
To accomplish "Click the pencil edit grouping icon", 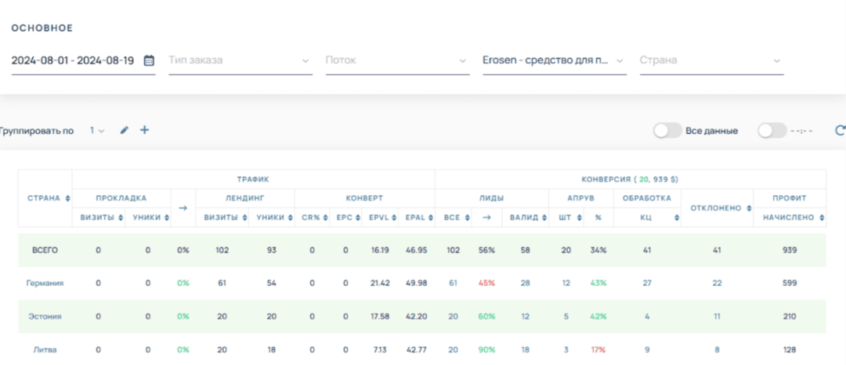I will point(124,131).
